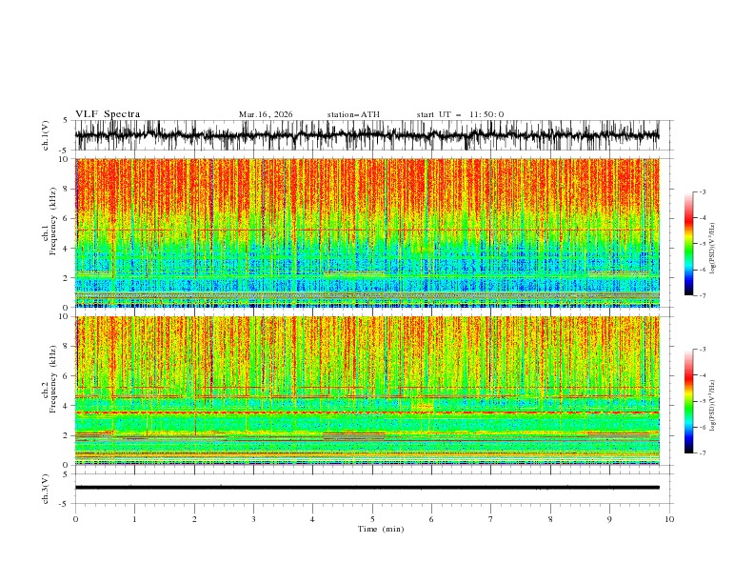The width and height of the screenshot is (754, 583).
Task: Click the ch.1 "Frequency (kHz)" axis label
Action: 53,222
